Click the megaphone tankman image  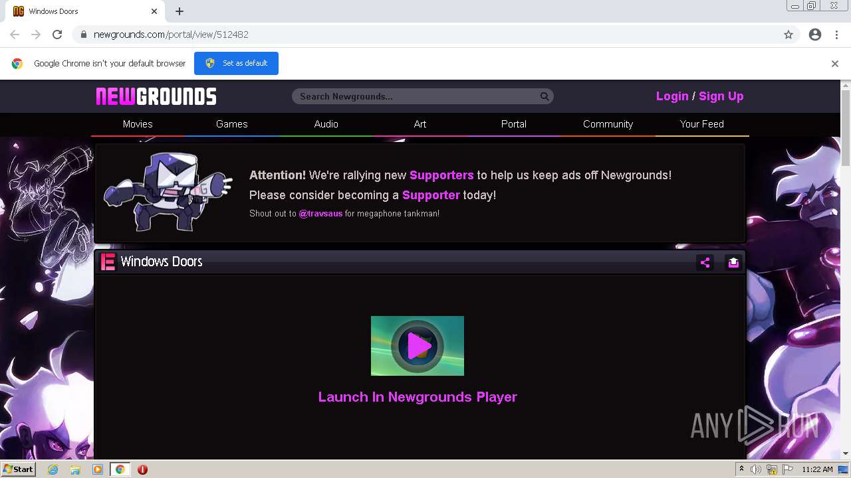coord(168,192)
